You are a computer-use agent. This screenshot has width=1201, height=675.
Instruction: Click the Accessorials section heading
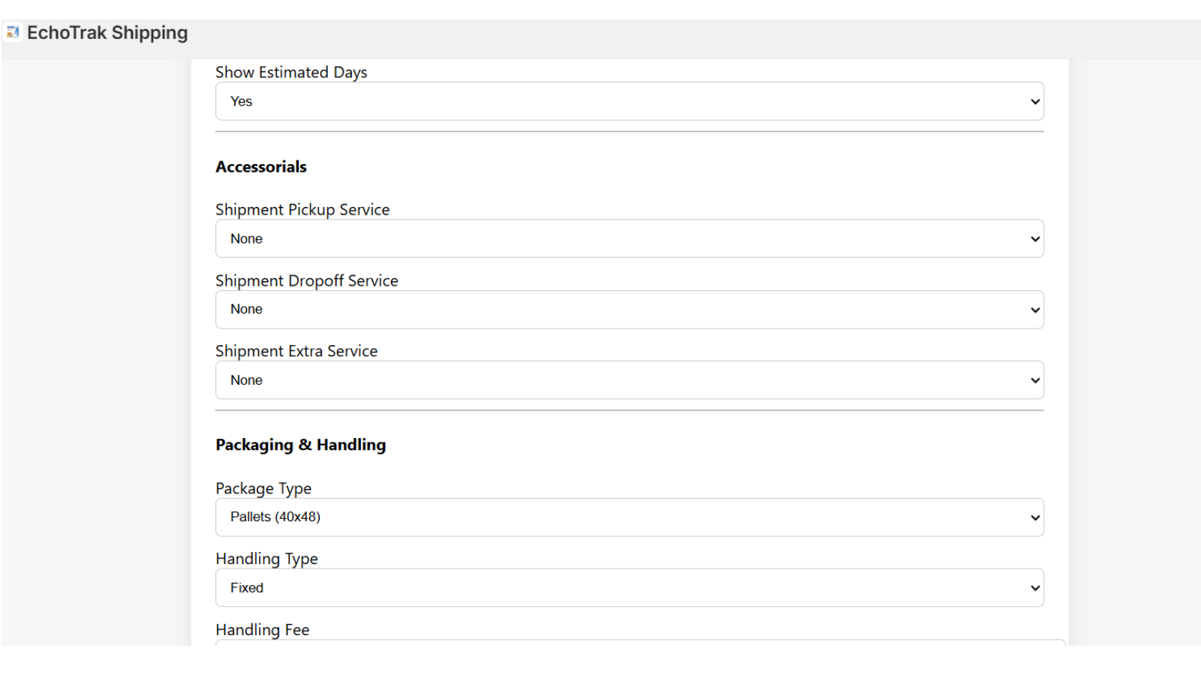point(260,166)
